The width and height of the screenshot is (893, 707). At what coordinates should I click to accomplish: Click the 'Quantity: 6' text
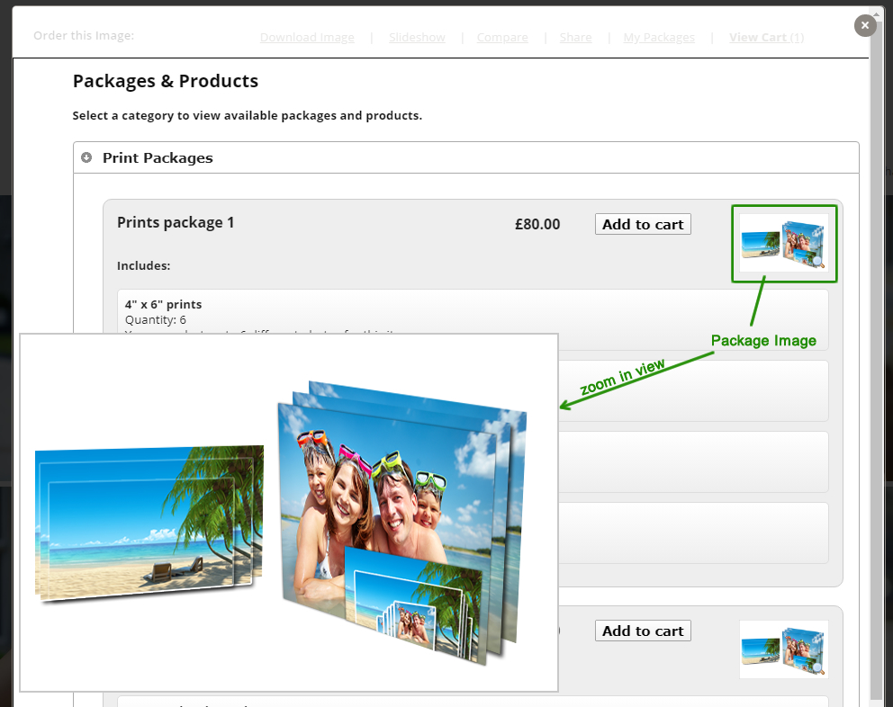156,320
